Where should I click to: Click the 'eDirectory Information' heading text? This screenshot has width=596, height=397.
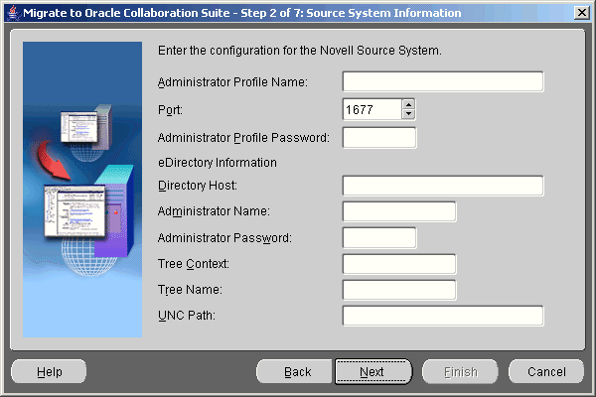click(218, 163)
